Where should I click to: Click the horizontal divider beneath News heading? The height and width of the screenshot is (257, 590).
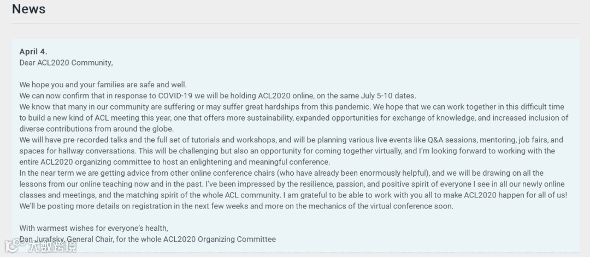click(296, 23)
